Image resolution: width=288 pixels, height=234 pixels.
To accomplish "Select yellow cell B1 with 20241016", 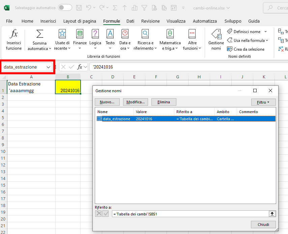I will tap(68, 87).
